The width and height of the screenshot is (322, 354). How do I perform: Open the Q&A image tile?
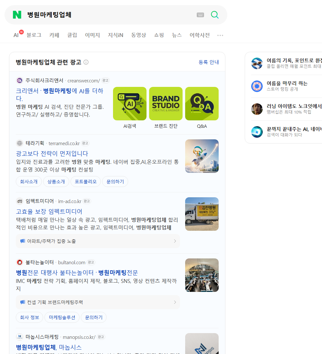pos(202,104)
